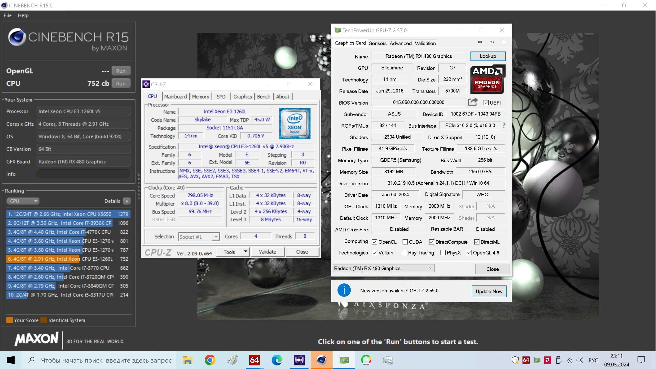
Task: Open AIDA64 from the taskbar
Action: pyautogui.click(x=254, y=360)
